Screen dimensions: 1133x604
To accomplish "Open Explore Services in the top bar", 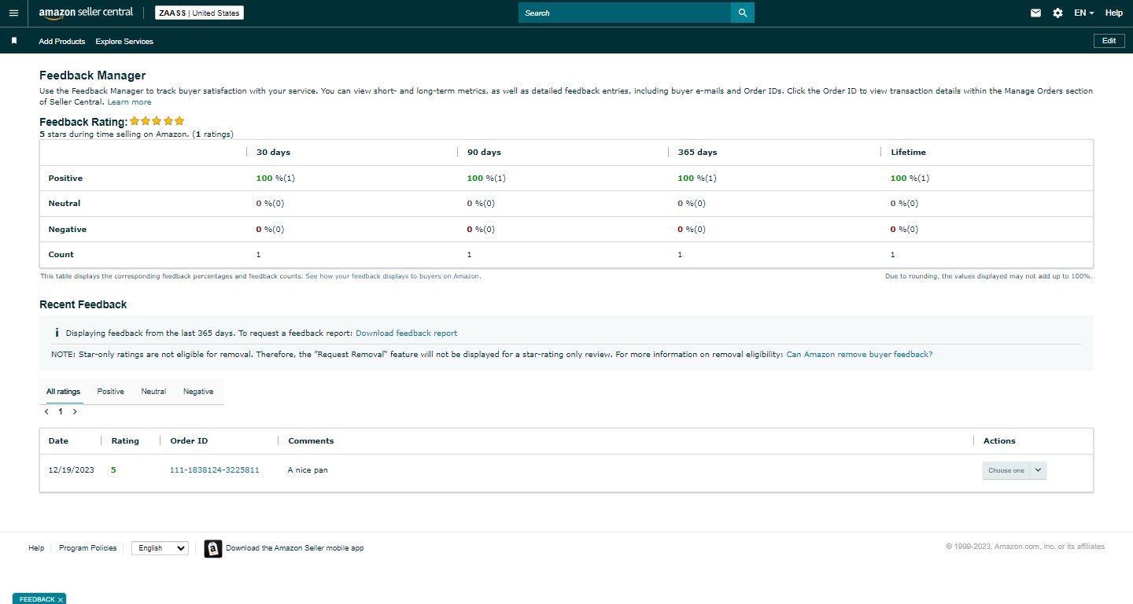I will 124,41.
